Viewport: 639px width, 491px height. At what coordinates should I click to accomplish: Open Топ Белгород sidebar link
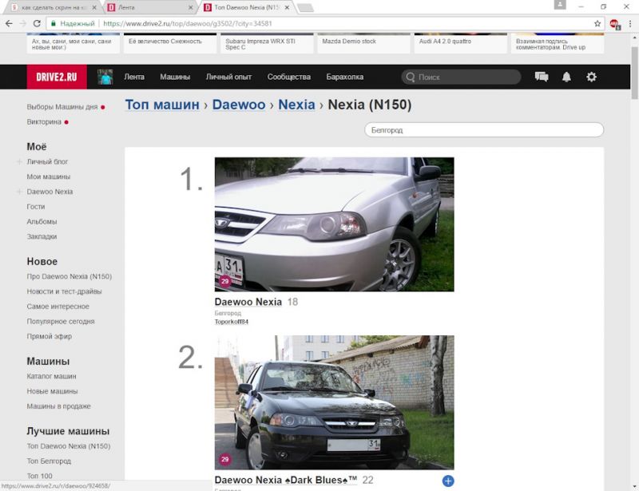49,461
